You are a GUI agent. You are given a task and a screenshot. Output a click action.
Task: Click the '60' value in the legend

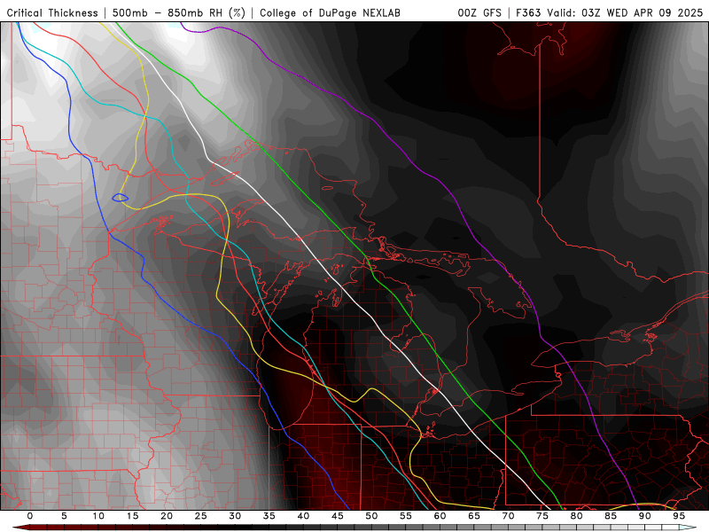[440, 516]
